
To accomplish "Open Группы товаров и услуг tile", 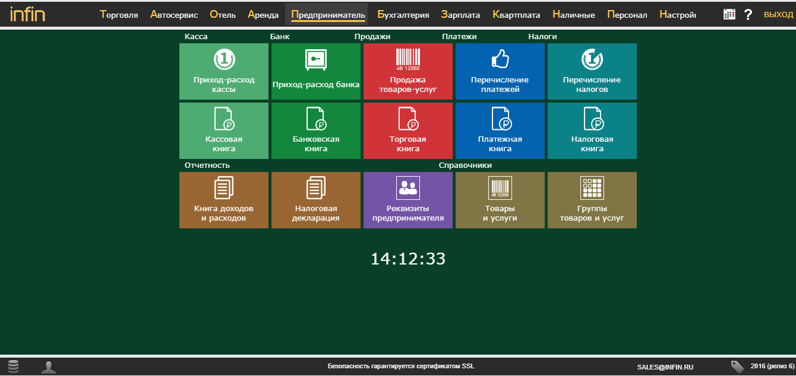I will (592, 200).
